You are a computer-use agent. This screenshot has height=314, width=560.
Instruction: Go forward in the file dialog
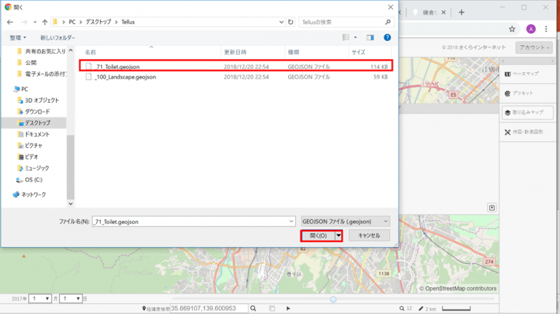click(24, 22)
